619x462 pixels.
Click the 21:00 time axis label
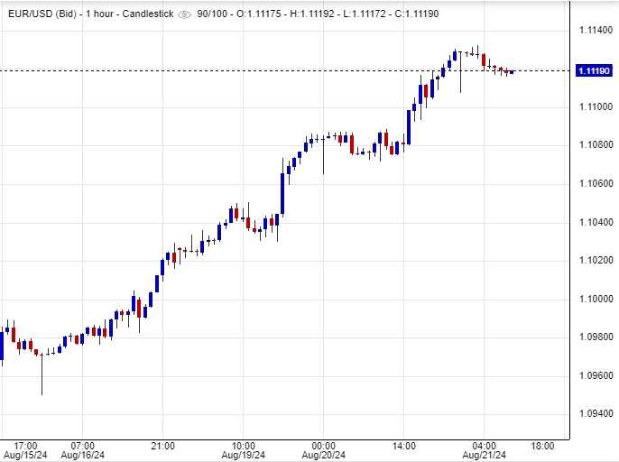162,445
